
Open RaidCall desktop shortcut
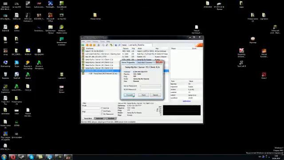pyautogui.click(x=17, y=76)
